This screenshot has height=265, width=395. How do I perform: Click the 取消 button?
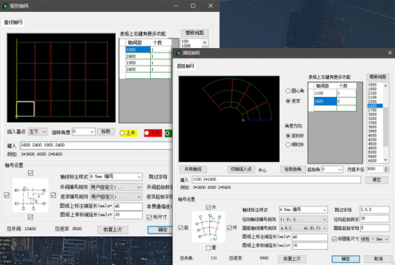click(378, 259)
